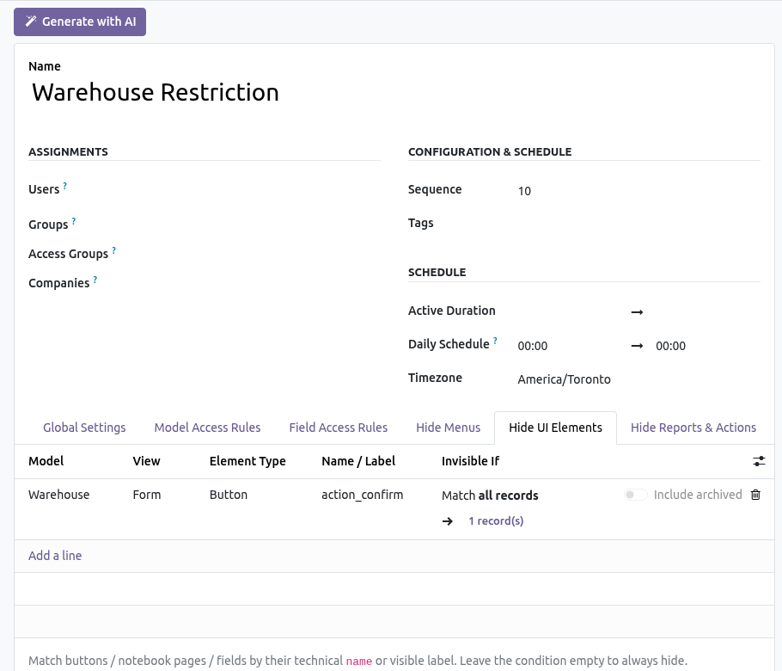Click the arrow next to 1 record(s)
782x671 pixels.
448,521
